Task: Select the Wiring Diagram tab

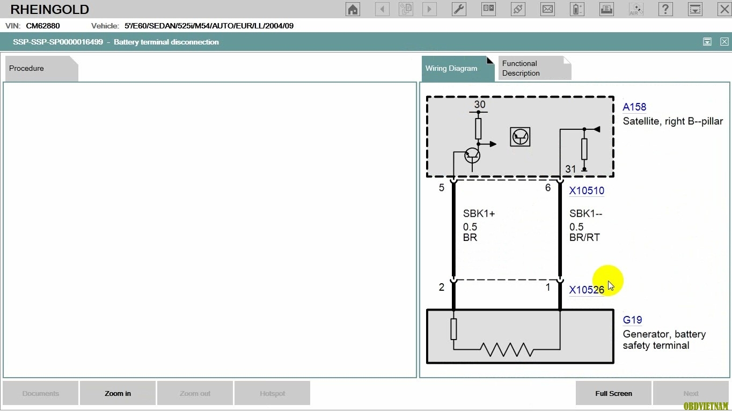Action: [458, 69]
